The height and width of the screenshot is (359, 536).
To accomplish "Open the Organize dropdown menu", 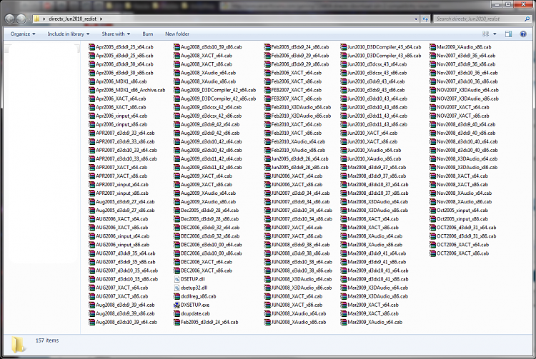I will click(23, 34).
